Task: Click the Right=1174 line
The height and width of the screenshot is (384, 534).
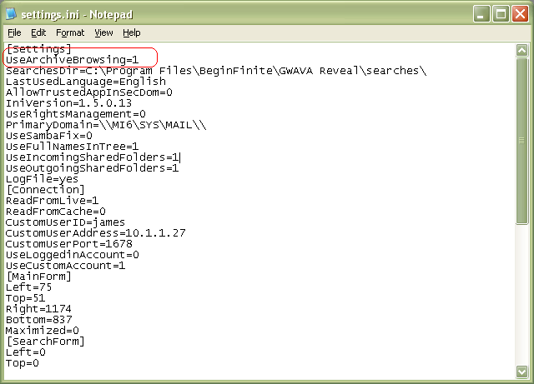Action: point(39,309)
